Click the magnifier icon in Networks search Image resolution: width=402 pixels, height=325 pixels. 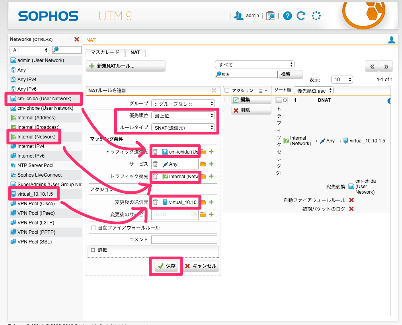[56, 50]
